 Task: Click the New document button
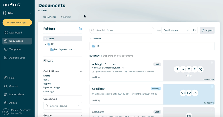[17, 23]
